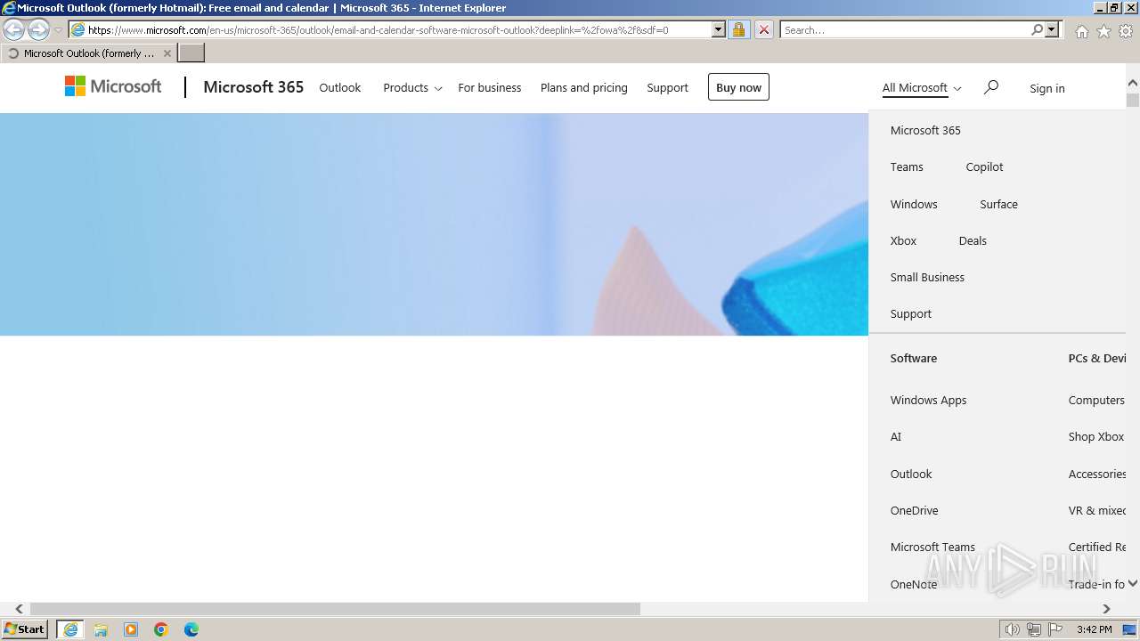Open the search provider dropdown arrow

(1052, 29)
